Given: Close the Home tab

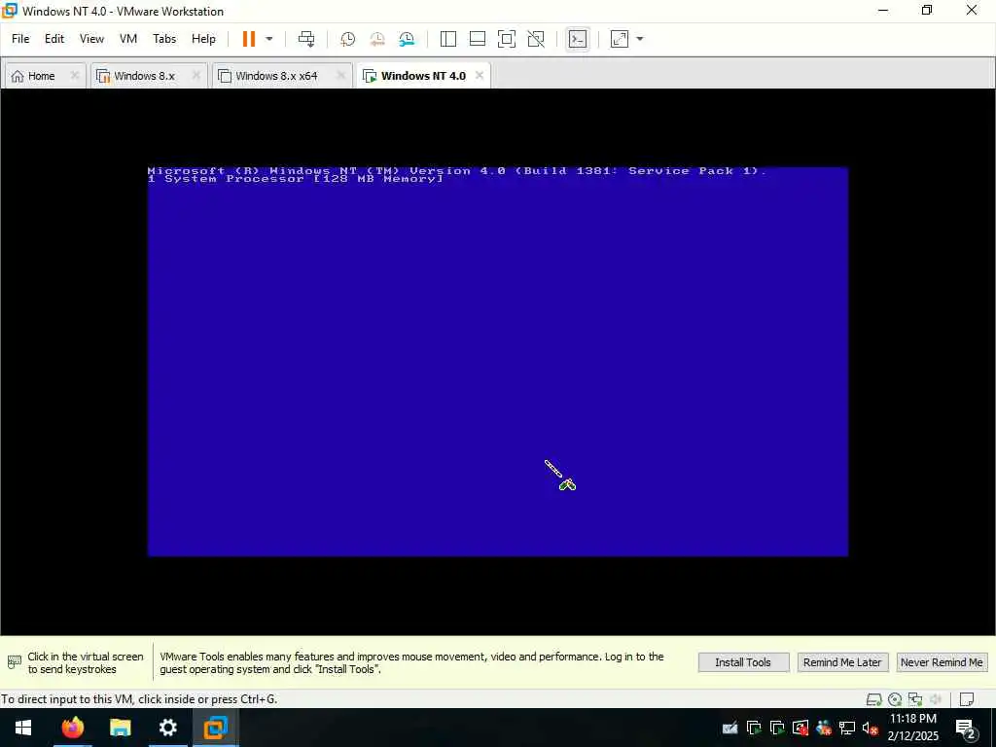Looking at the screenshot, I should (x=74, y=76).
